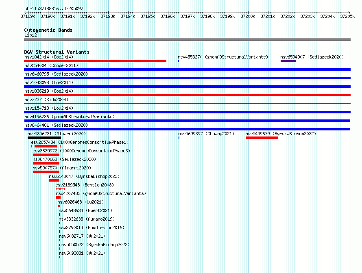Click the gray 11p12 cytogenetic band bar
The width and height of the screenshot is (362, 273).
point(187,39)
